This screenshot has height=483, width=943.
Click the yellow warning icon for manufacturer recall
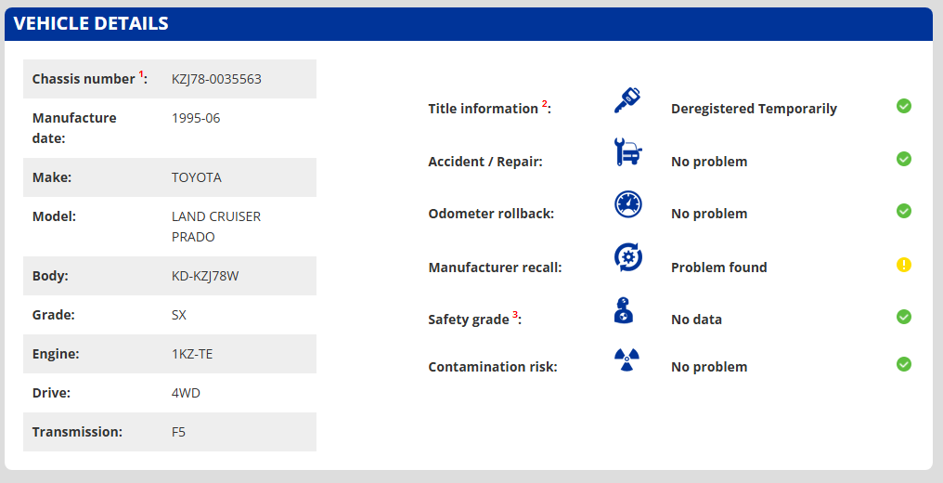[x=903, y=265]
